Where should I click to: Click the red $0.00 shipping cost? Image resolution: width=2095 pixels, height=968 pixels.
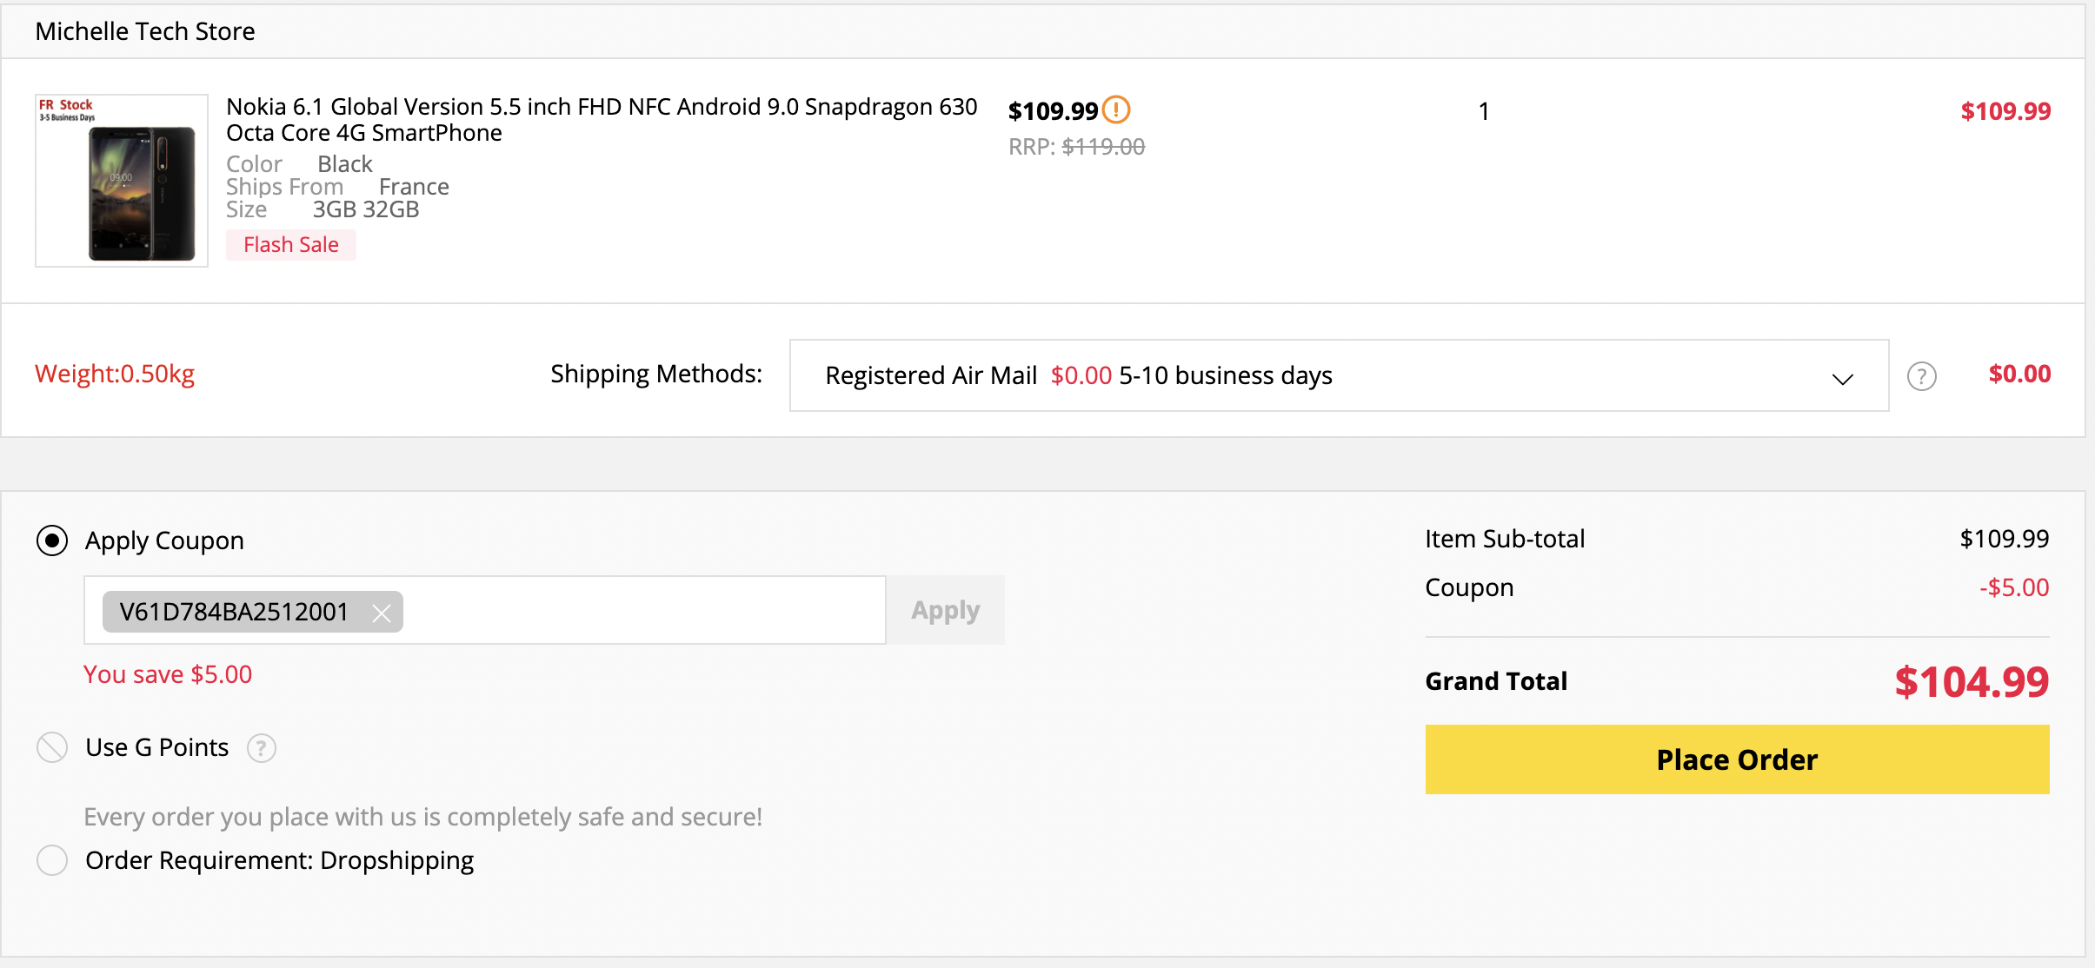(2019, 374)
